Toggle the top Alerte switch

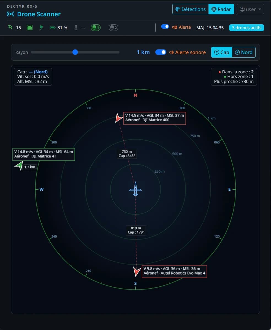click(165, 26)
